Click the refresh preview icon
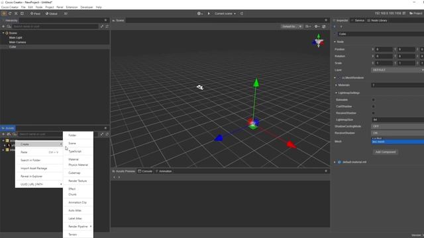The width and height of the screenshot is (424, 238). coord(241,13)
